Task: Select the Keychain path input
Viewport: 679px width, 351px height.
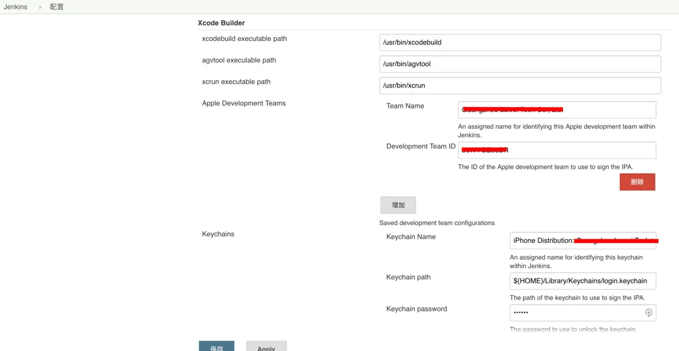Action: [582, 281]
